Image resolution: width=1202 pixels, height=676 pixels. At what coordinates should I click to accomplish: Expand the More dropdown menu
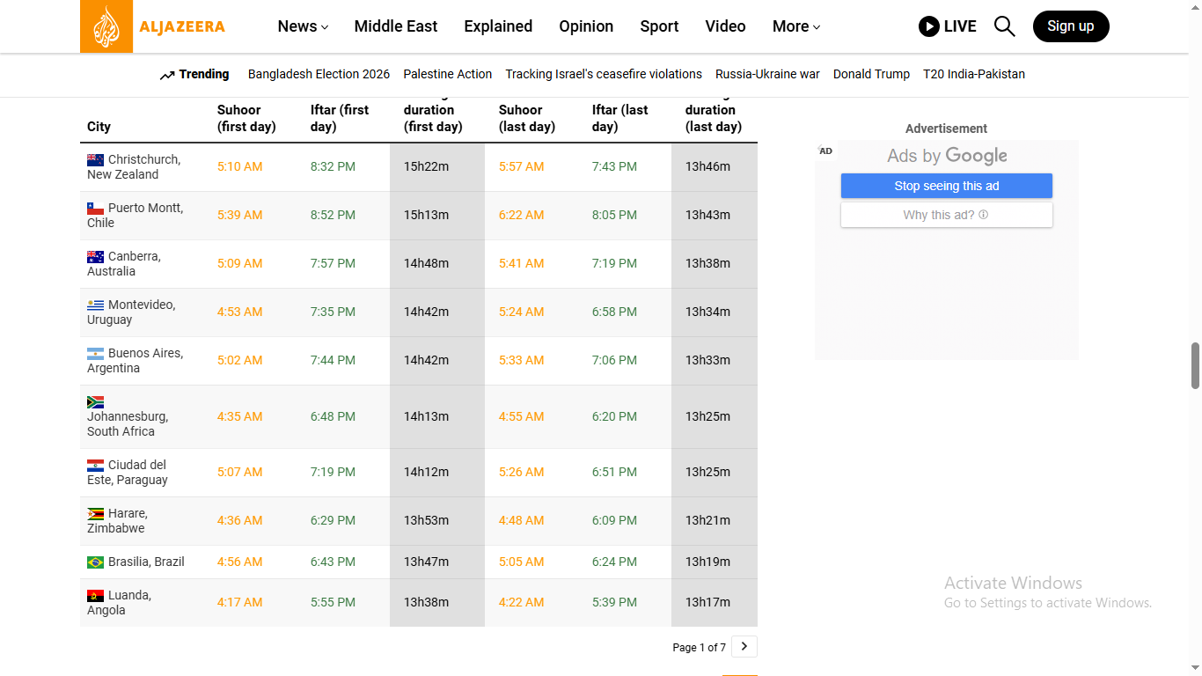[x=795, y=26]
